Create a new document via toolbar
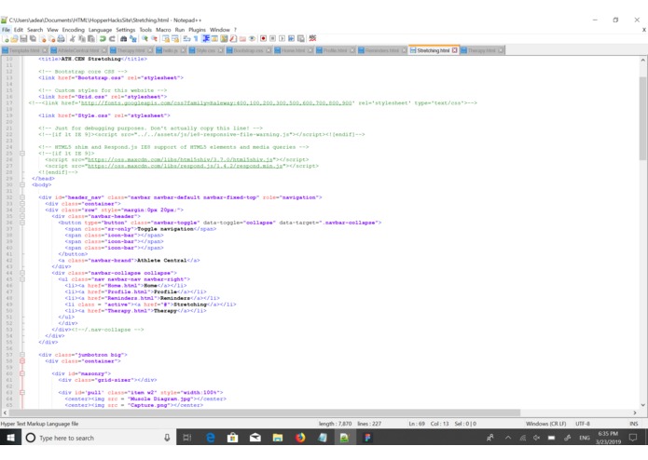648x460 pixels. 7,39
